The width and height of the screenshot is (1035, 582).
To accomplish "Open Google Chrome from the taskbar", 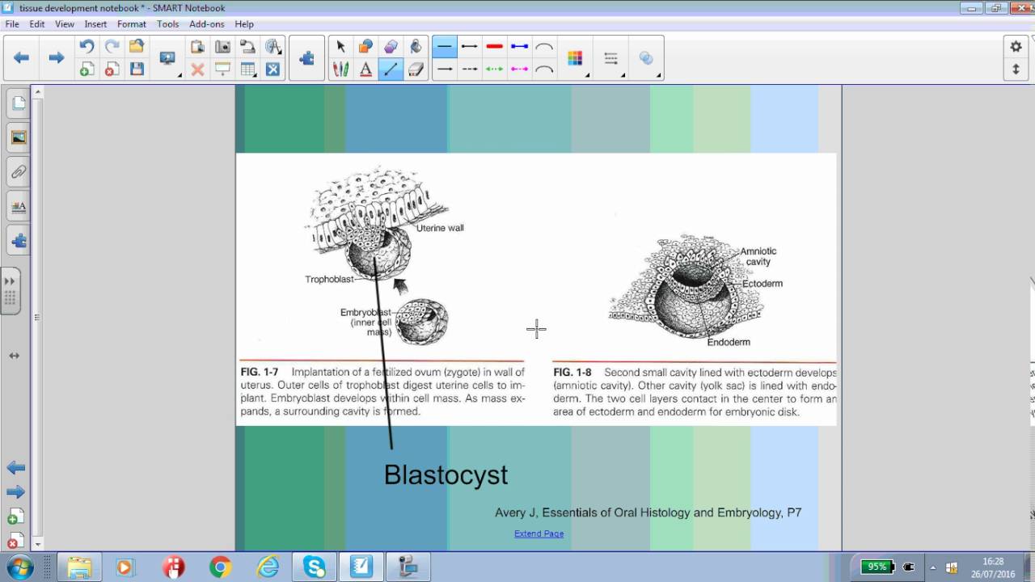I will (220, 567).
